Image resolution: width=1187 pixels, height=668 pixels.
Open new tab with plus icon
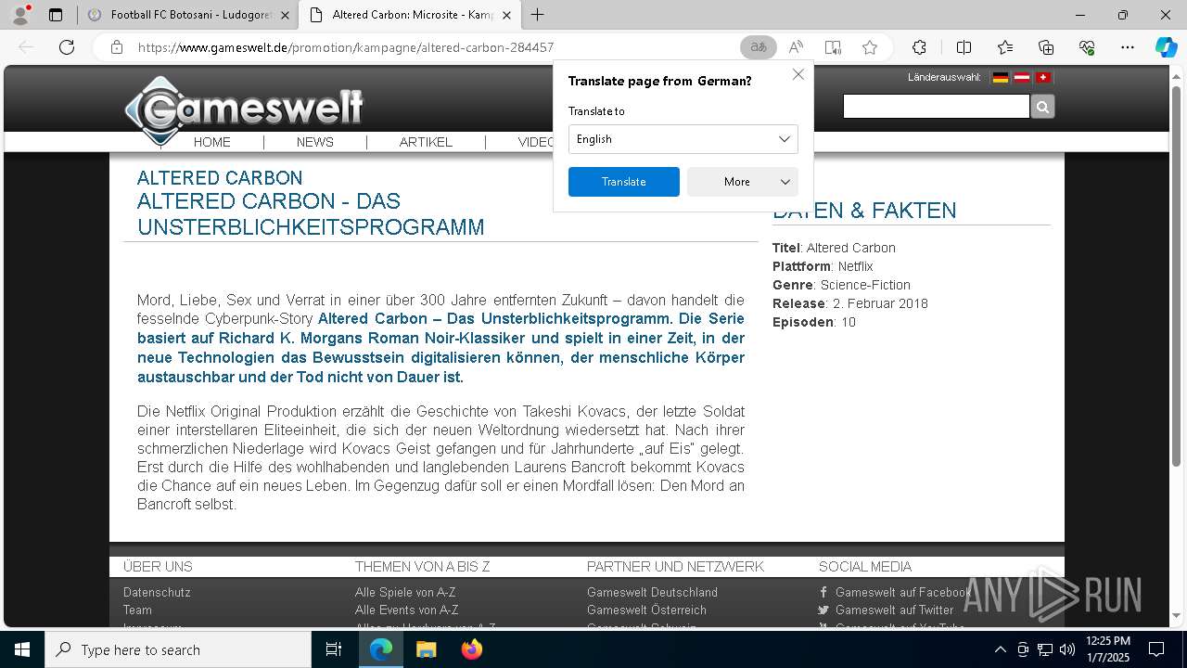coord(537,15)
